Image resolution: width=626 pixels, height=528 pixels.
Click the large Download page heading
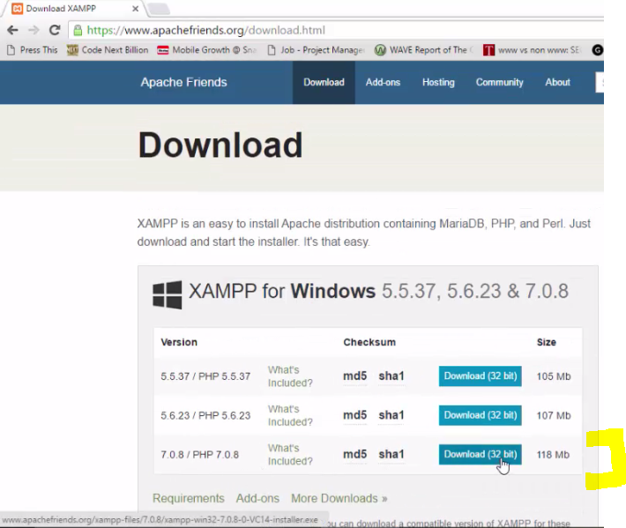click(220, 145)
